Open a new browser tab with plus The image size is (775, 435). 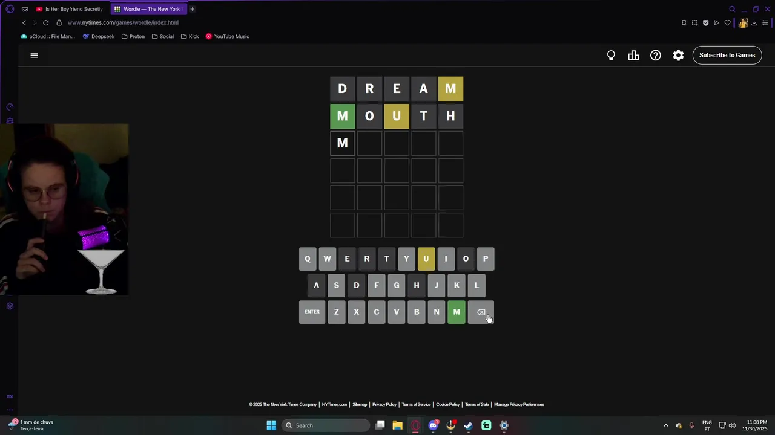[x=192, y=9]
